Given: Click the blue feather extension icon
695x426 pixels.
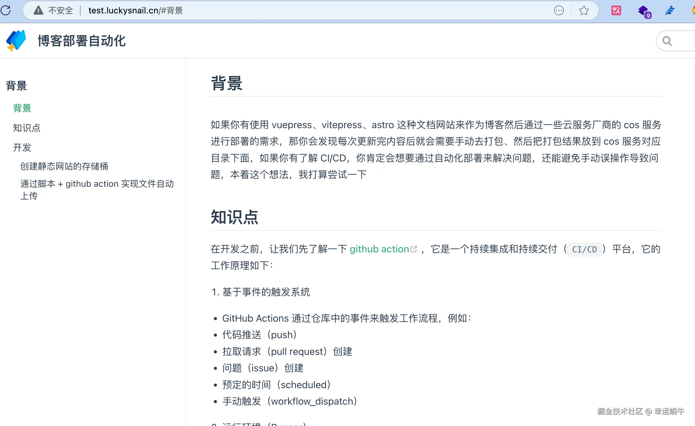Looking at the screenshot, I should pos(670,10).
